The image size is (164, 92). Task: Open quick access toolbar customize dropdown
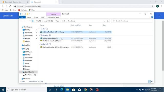(x=30, y=14)
